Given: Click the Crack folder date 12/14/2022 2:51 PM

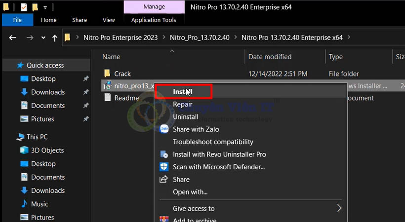Looking at the screenshot, I should point(278,74).
